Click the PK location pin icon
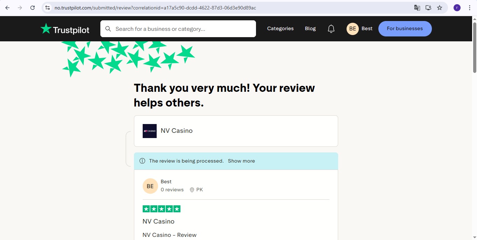The image size is (477, 240). click(x=192, y=190)
